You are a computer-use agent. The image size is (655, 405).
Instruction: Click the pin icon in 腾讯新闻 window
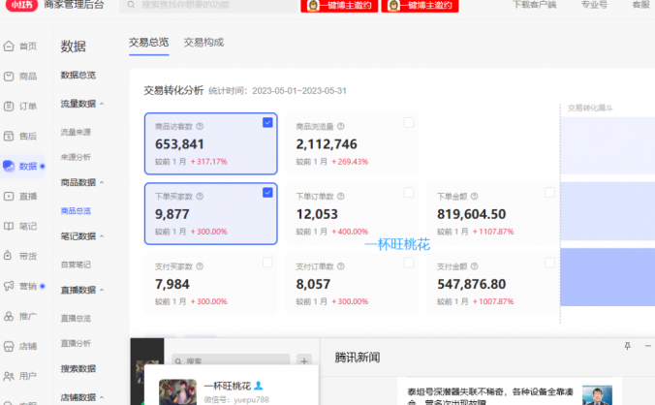pos(628,346)
